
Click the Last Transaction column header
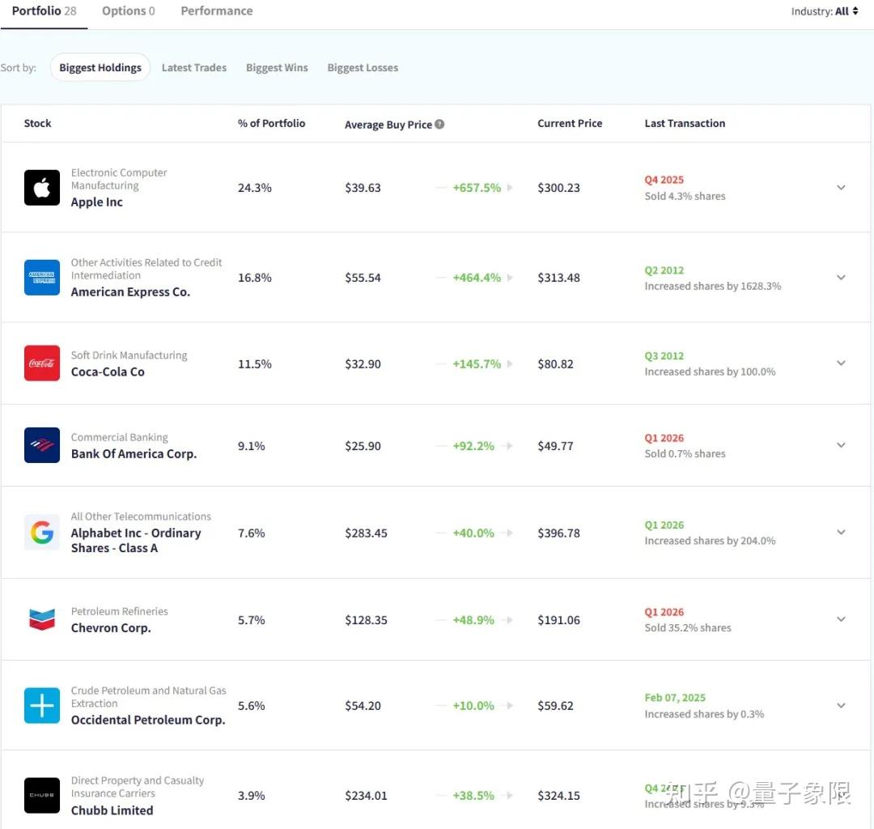coord(685,123)
